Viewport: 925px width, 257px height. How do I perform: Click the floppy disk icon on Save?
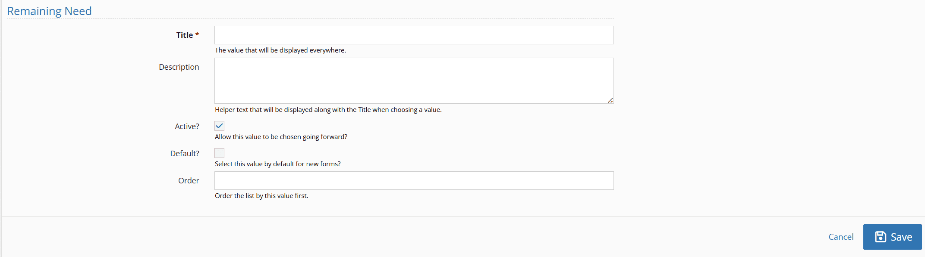881,237
